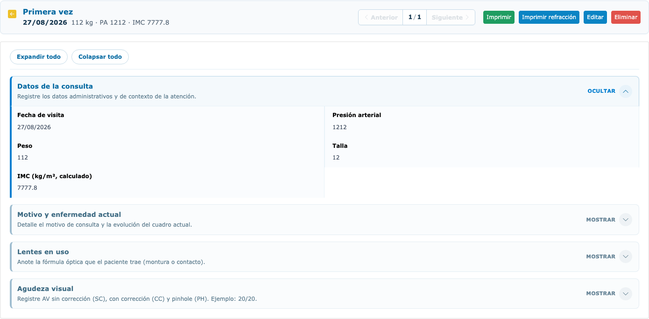
Task: Open Editar for this visit
Action: point(595,17)
